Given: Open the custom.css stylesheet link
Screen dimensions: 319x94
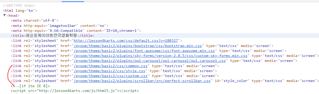Looking at the screenshot, I should pyautogui.click(x=111, y=76).
